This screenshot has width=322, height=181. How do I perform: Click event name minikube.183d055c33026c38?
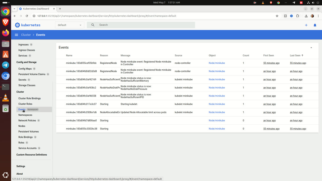(x=82, y=129)
